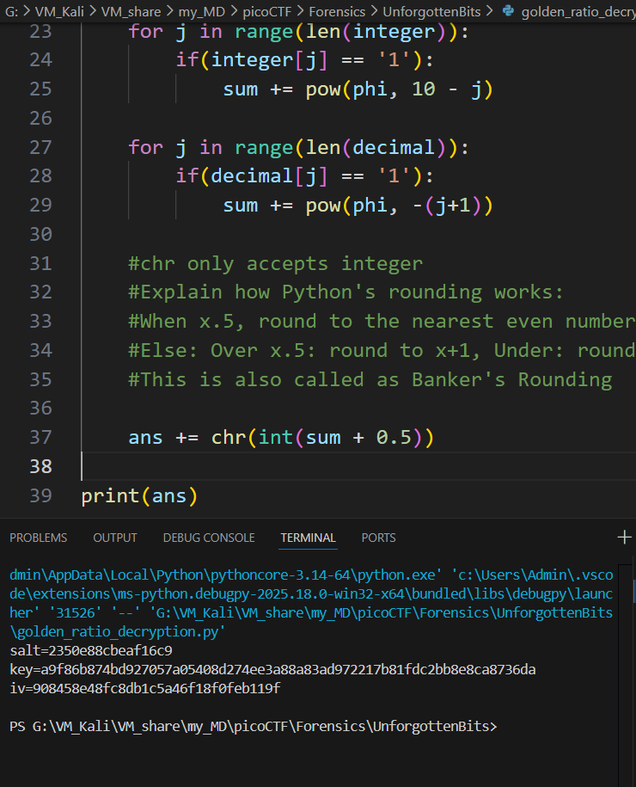Click 'for j in range(len(decimal))' line
The height and width of the screenshot is (787, 636).
pos(298,148)
